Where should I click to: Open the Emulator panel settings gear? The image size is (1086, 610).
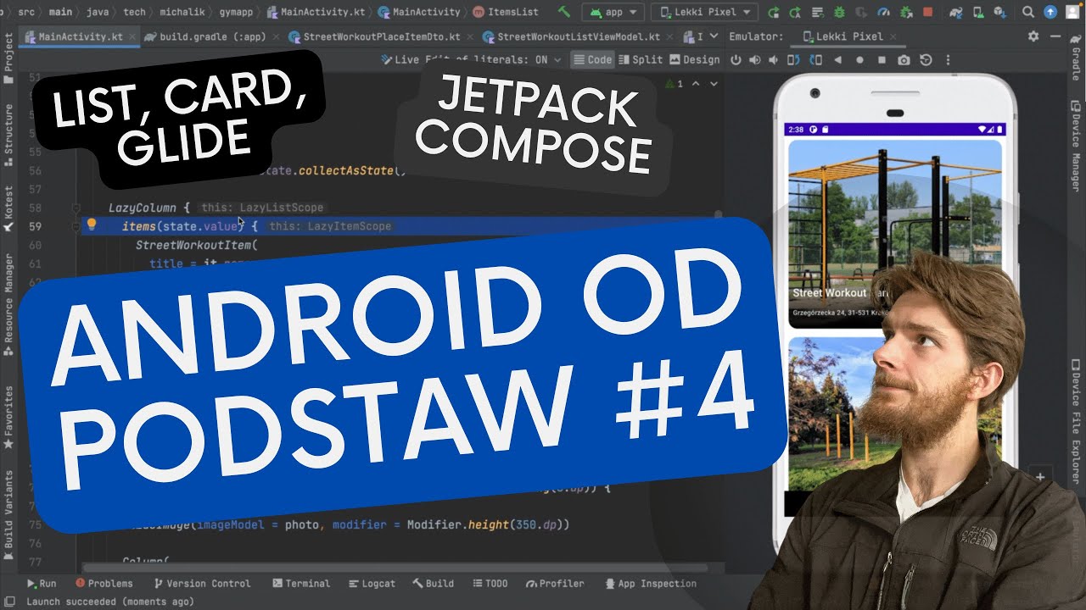point(1033,36)
